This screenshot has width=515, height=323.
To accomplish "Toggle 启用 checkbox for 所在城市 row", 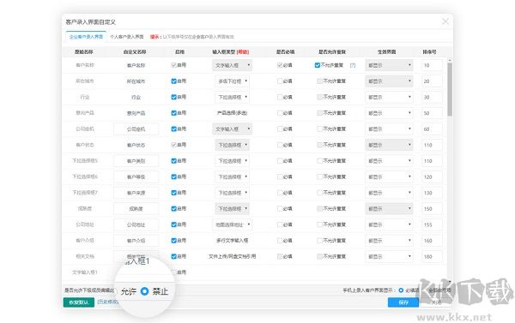I will pos(174,81).
